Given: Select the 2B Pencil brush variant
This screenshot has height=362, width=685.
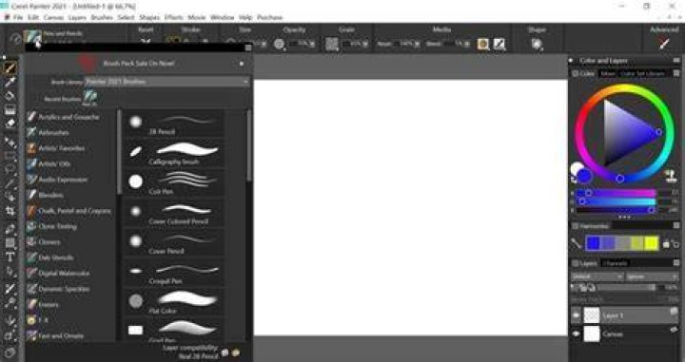Looking at the screenshot, I should tap(175, 124).
